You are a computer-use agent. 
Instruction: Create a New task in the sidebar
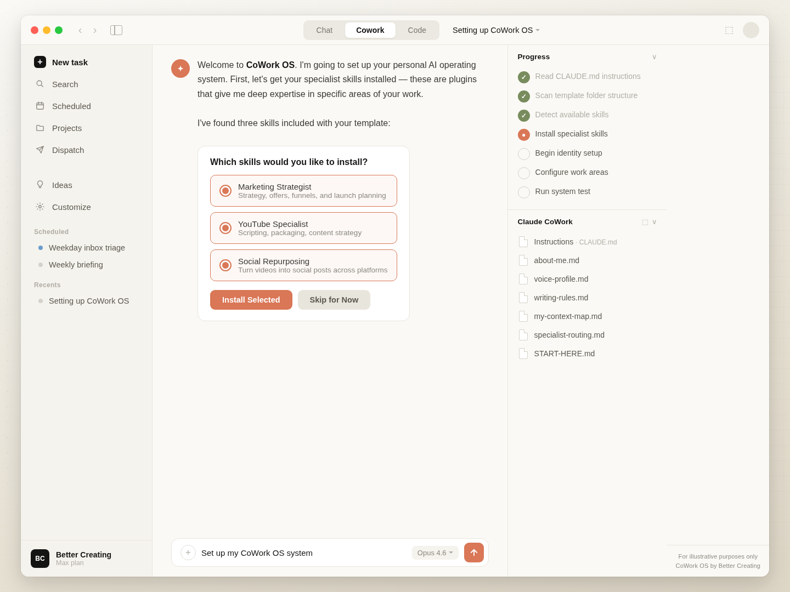click(x=70, y=62)
